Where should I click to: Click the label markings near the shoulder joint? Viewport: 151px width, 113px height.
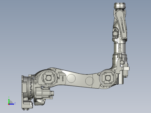[x=63, y=79]
